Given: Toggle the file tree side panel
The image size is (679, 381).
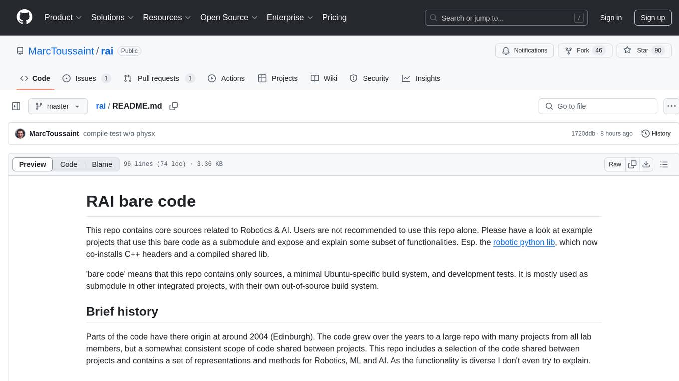Looking at the screenshot, I should tap(16, 106).
